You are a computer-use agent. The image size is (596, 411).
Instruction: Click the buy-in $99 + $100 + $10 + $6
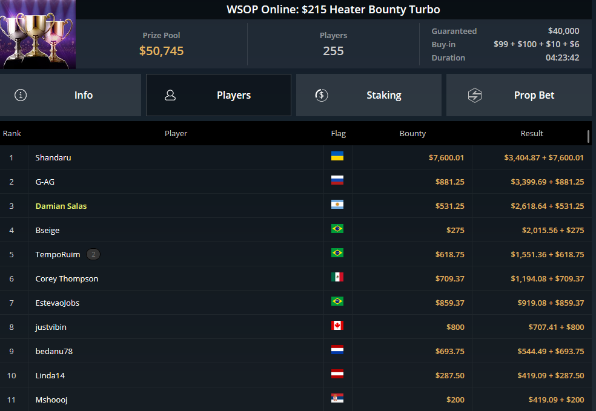click(x=536, y=44)
